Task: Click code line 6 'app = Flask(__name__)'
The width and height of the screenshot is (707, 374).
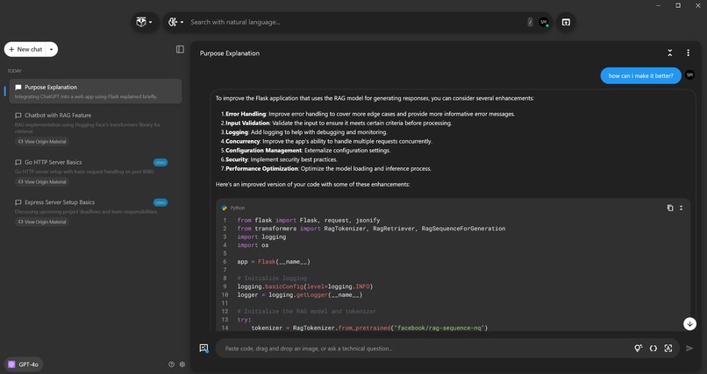Action: [274, 262]
